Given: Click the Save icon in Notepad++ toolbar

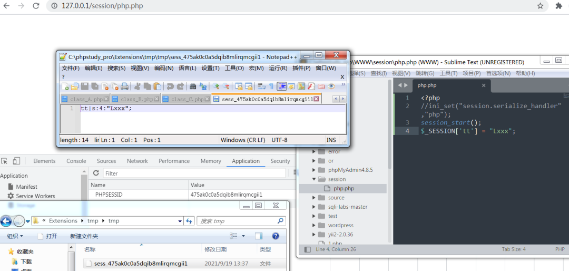Looking at the screenshot, I should click(84, 86).
